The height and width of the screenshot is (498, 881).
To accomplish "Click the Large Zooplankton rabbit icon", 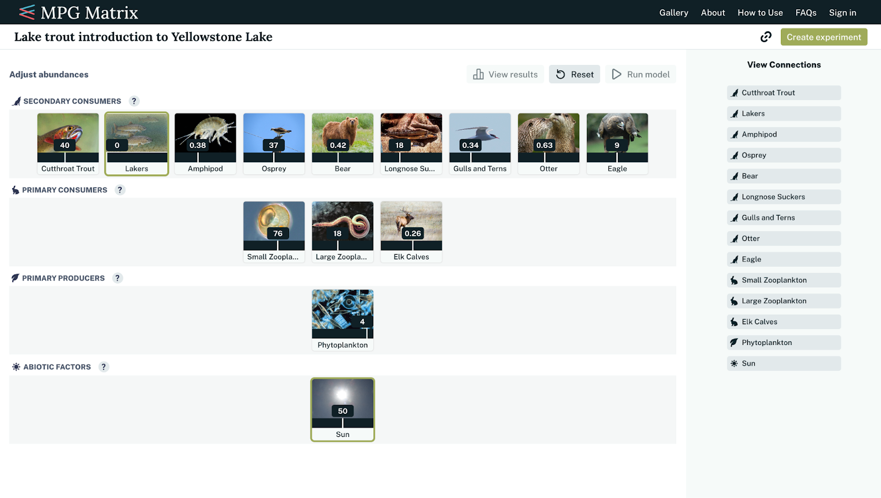I will pos(734,301).
